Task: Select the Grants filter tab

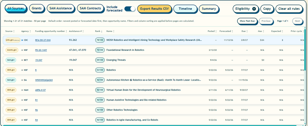Action: tap(36, 8)
